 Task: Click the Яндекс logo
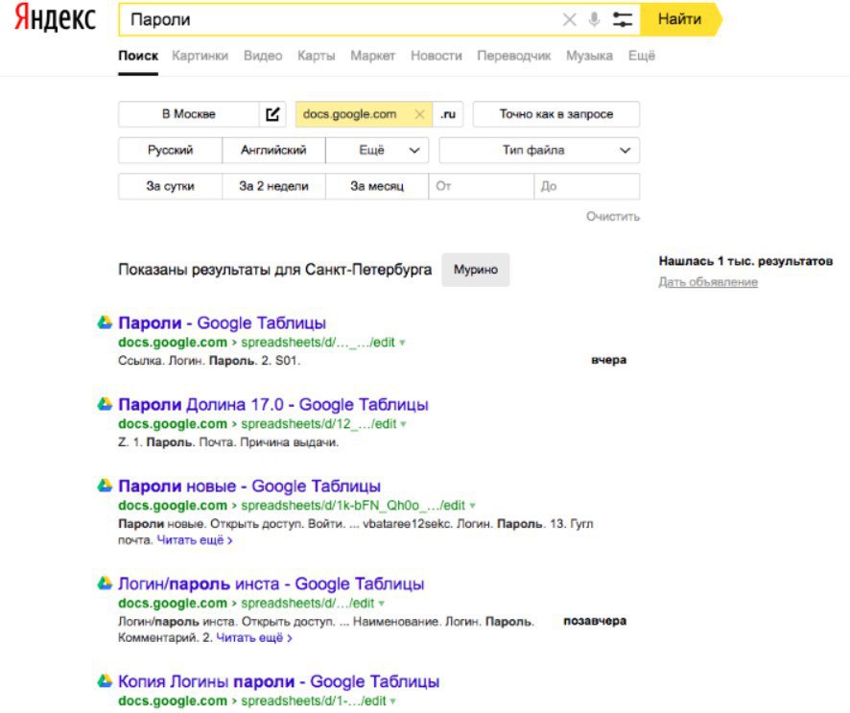point(55,18)
